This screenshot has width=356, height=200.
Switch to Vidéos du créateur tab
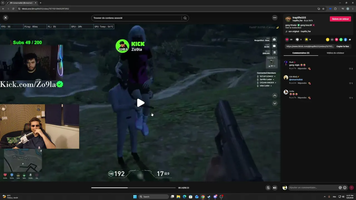(335, 53)
